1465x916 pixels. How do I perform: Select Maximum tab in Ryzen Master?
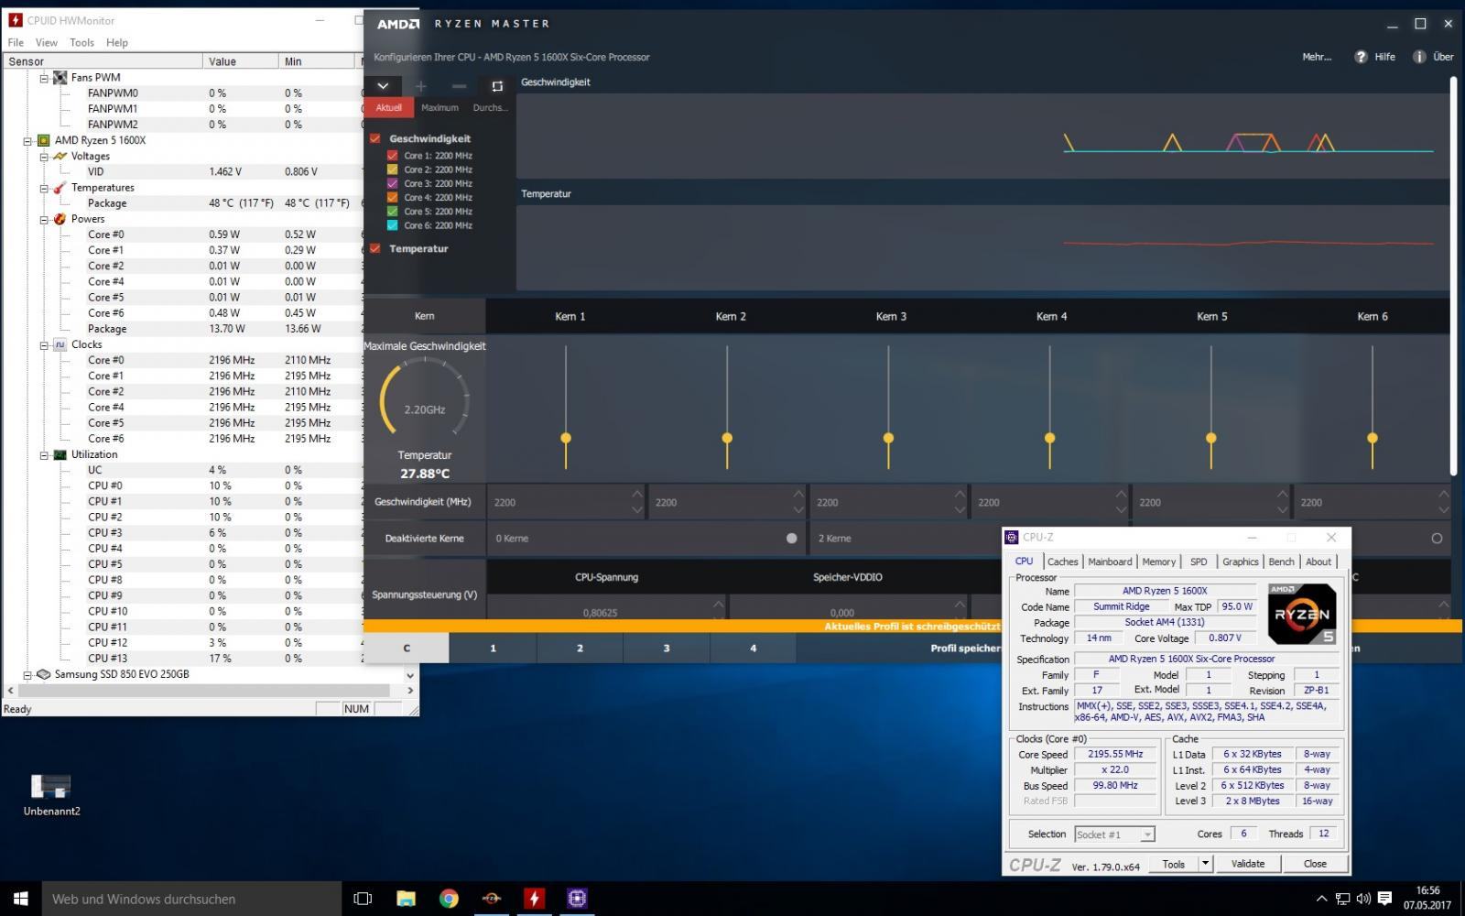point(439,107)
